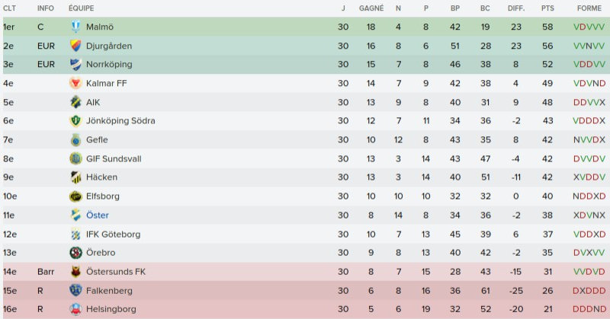The image size is (610, 319).
Task: Click the Malmö club crest icon
Action: pyautogui.click(x=75, y=27)
